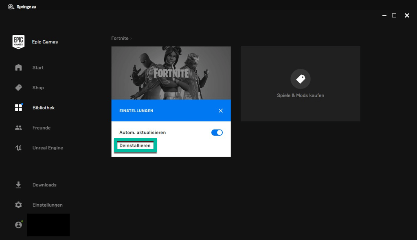
Task: Click the Fortnite breadcrumb link
Action: [x=120, y=38]
